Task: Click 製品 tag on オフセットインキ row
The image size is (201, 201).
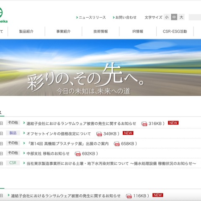Action: click(13, 133)
